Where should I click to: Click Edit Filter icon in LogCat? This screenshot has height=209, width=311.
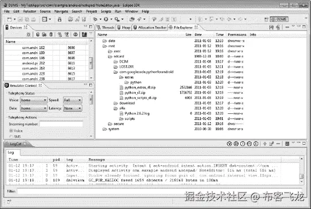(271, 144)
